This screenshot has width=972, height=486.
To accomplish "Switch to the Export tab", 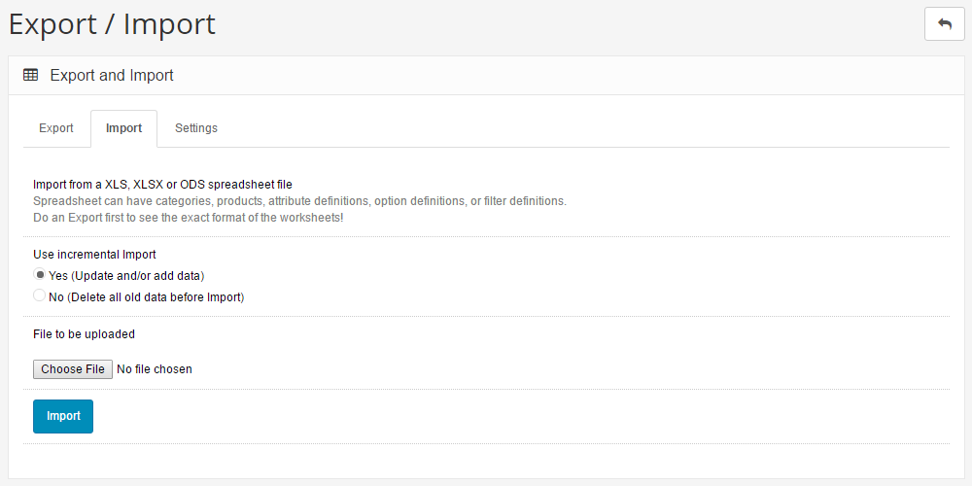I will click(x=56, y=128).
